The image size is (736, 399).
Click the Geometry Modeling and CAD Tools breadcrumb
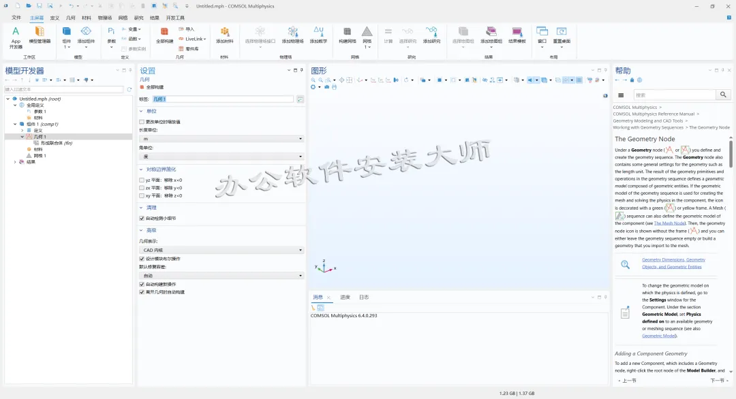click(648, 121)
